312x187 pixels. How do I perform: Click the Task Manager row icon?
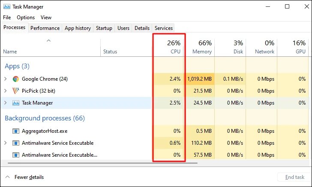(16, 103)
